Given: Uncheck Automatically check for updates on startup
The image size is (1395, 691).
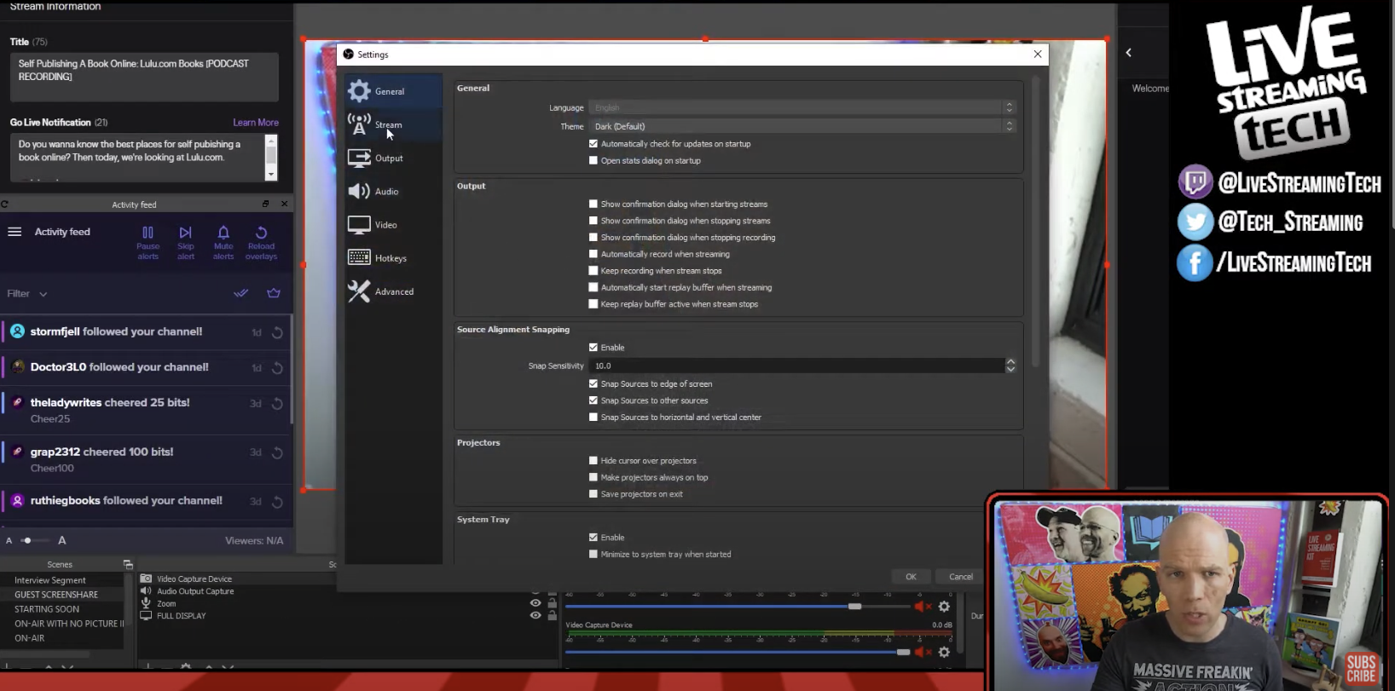Looking at the screenshot, I should pos(593,144).
